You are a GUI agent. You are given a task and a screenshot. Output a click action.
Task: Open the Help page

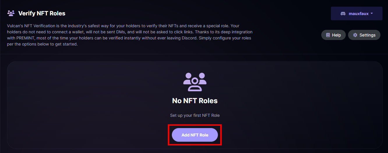(x=334, y=35)
